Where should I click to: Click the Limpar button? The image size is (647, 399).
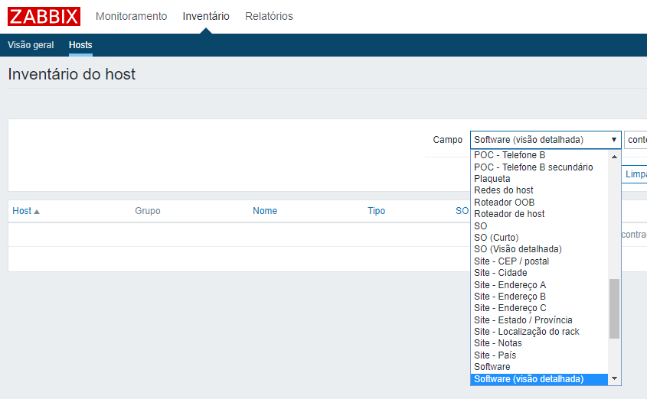point(635,174)
